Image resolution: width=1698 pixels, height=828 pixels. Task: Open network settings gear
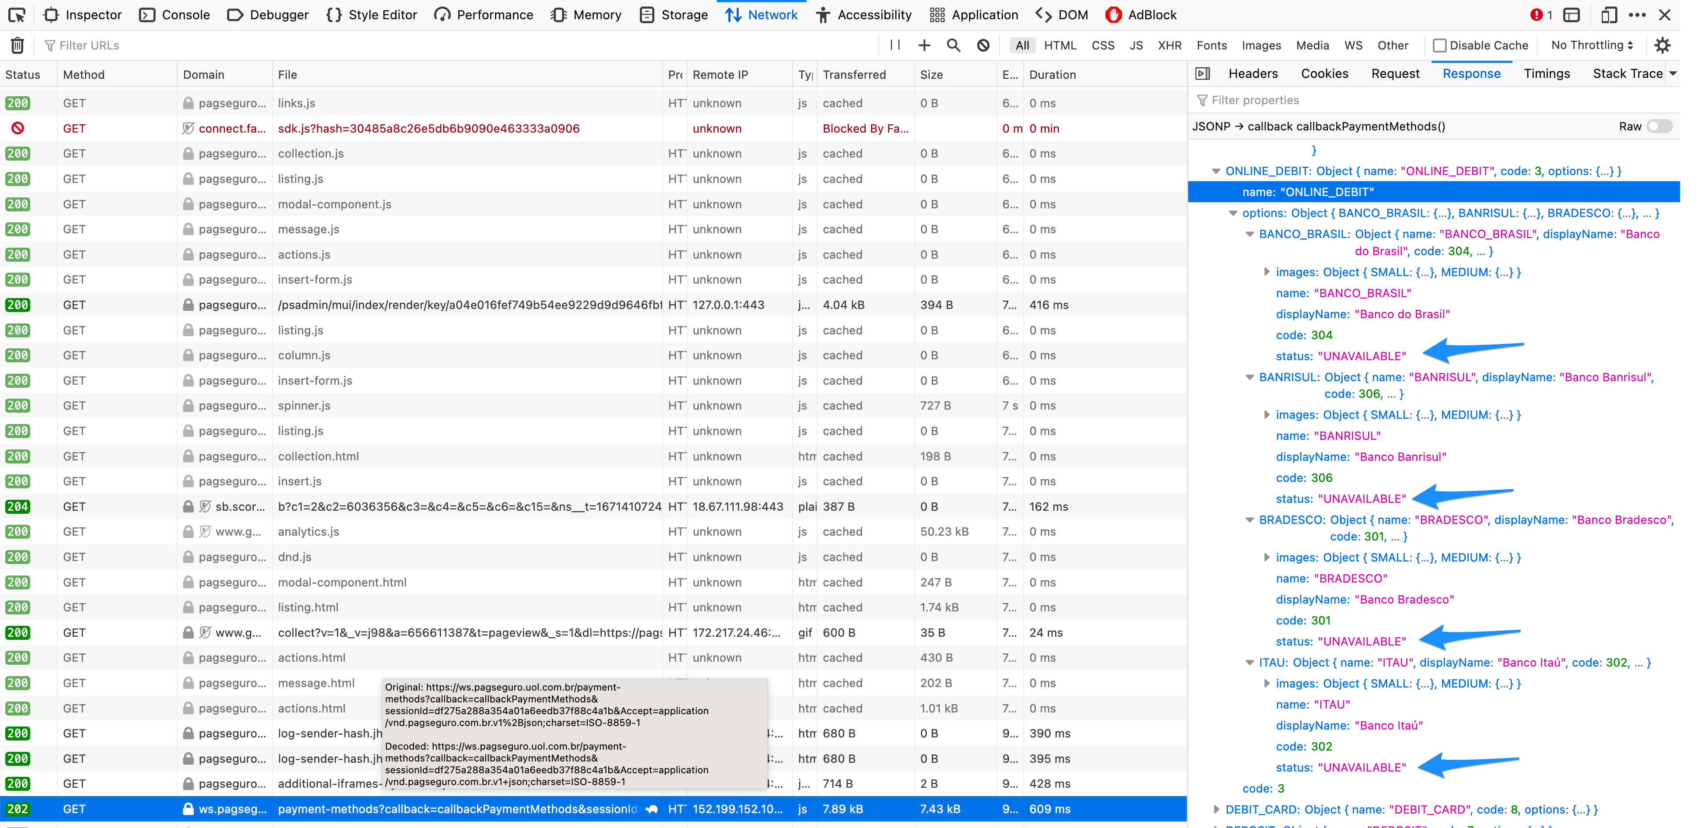tap(1663, 45)
